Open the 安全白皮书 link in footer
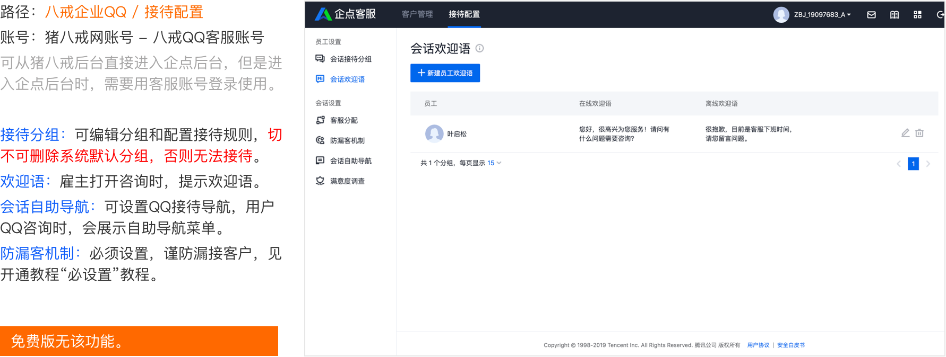Screen dimensions: 946x357 tap(791, 345)
